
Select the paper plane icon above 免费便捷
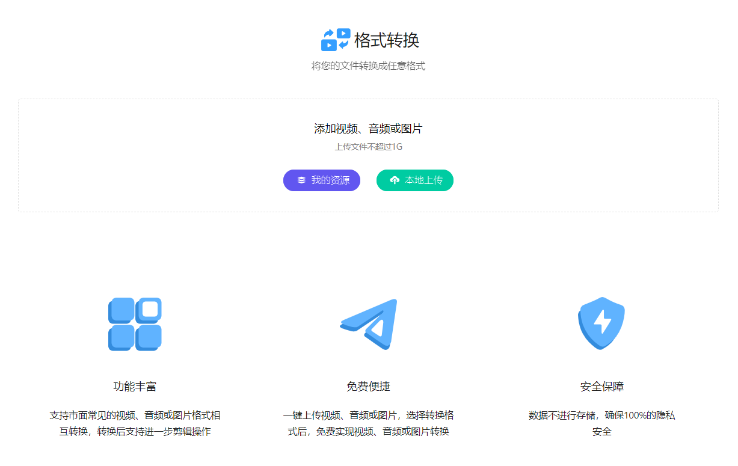tap(369, 323)
